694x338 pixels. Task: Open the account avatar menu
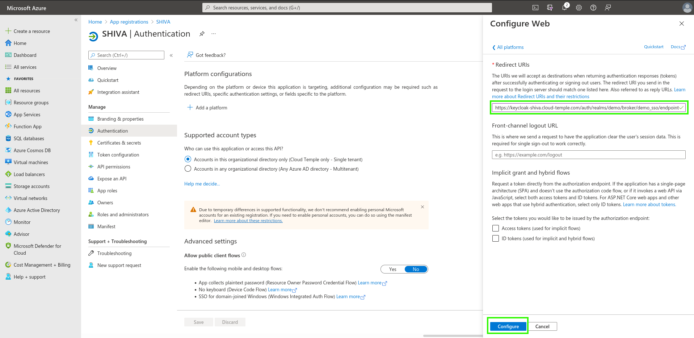tap(687, 8)
